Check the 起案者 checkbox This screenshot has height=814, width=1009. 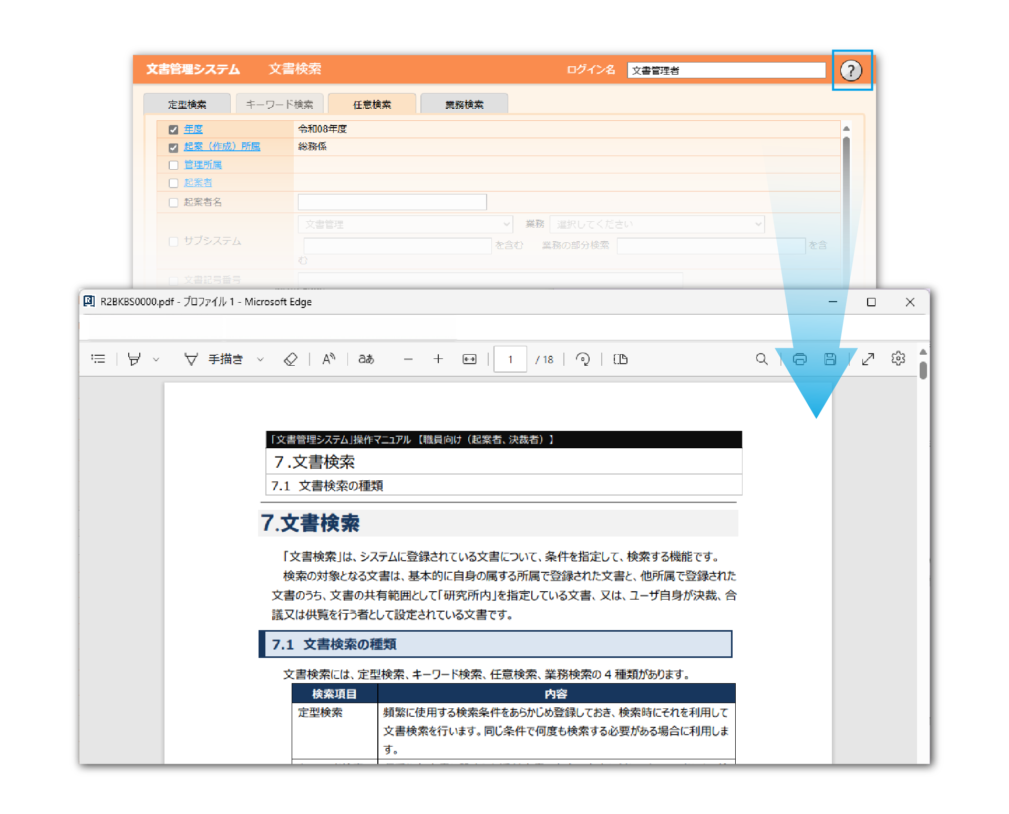[x=173, y=183]
